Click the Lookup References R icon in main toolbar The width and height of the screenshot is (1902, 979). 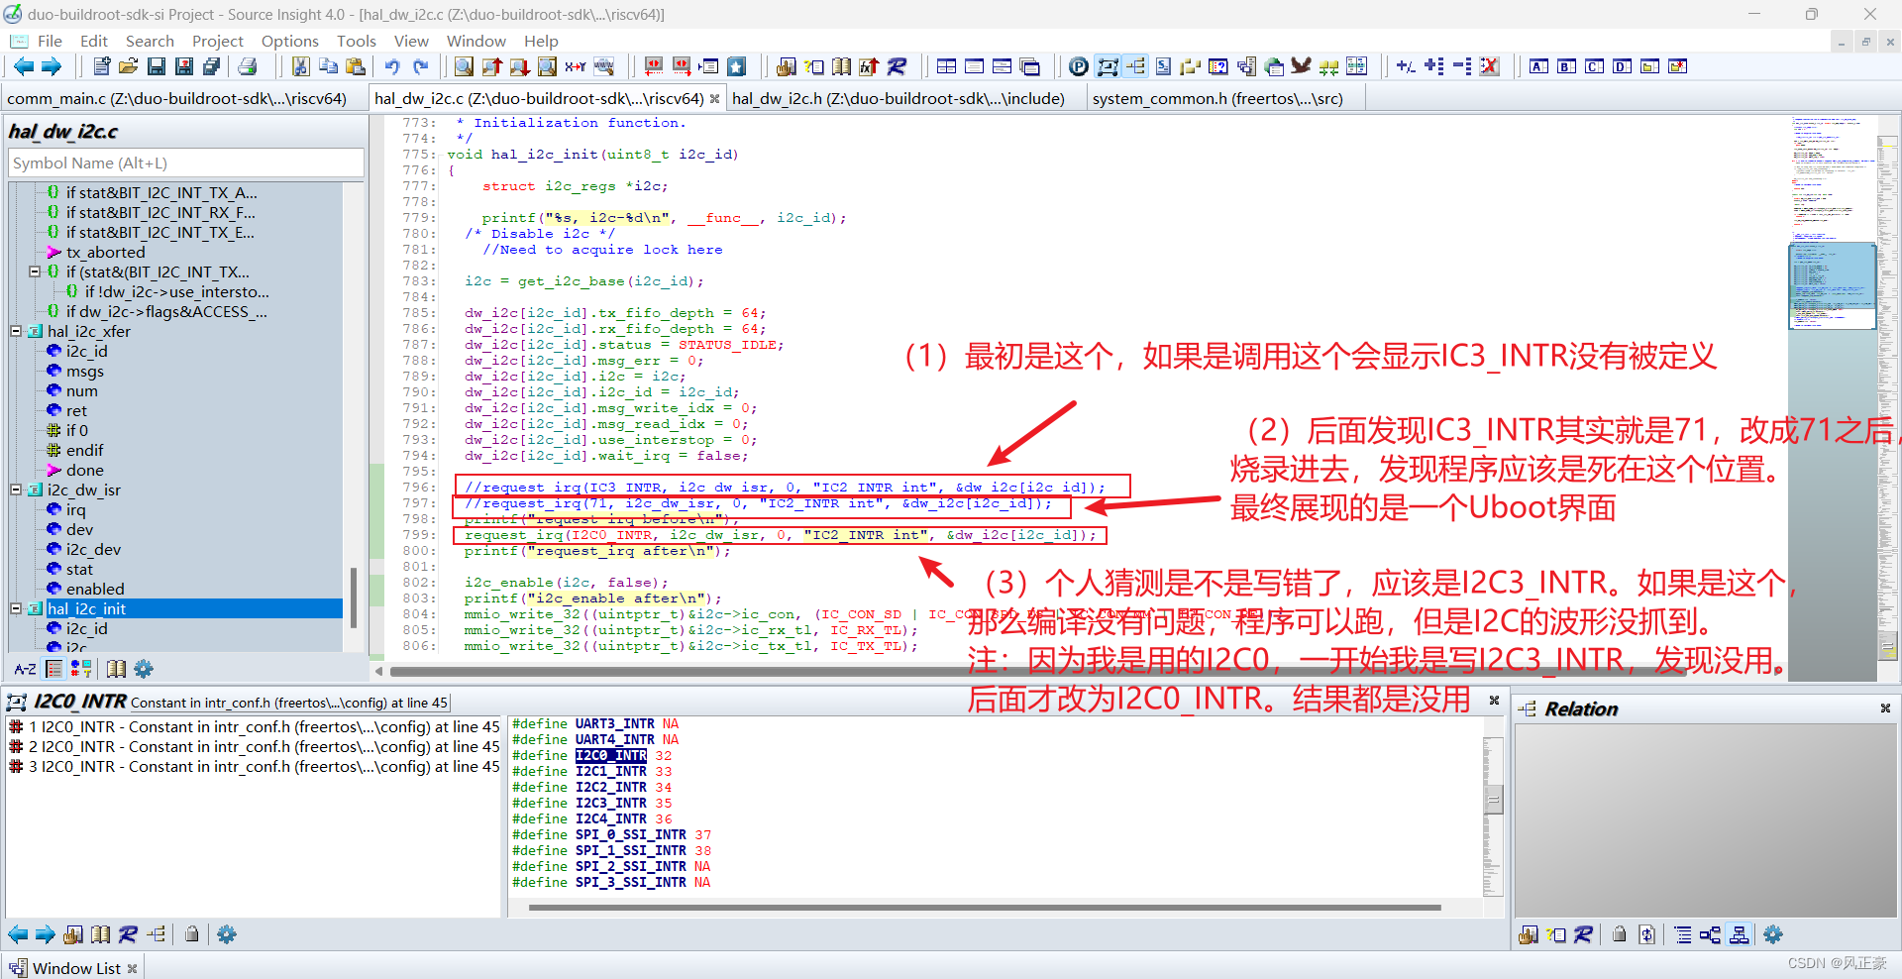click(x=898, y=66)
